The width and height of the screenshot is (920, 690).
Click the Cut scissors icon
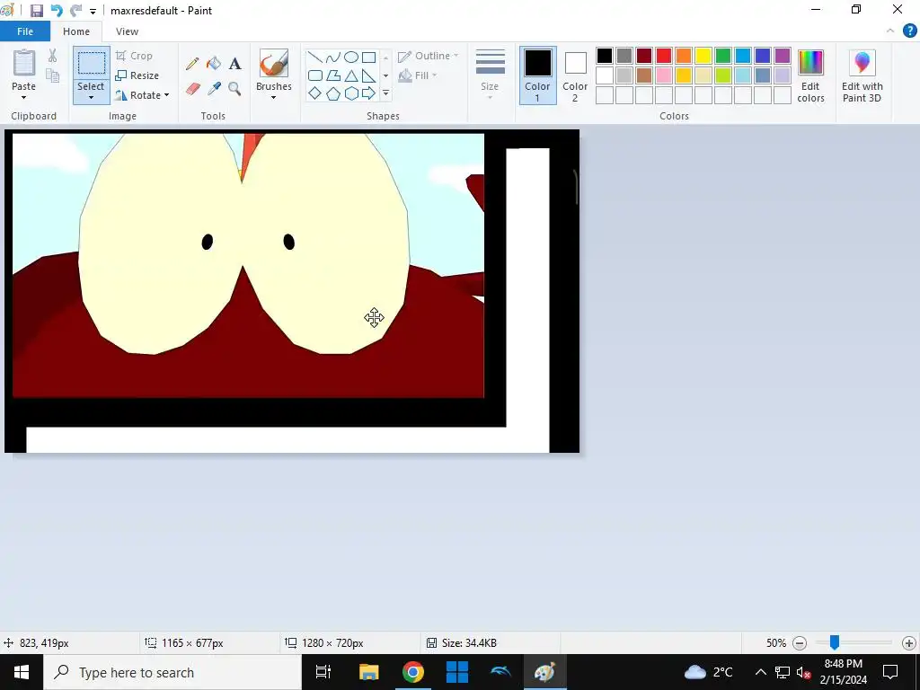point(52,56)
